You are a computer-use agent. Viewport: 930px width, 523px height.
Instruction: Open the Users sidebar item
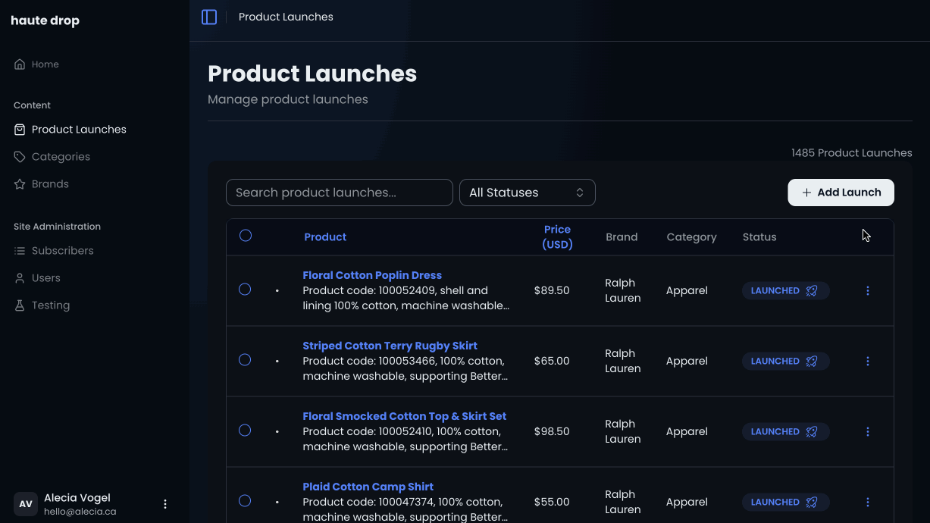(45, 278)
